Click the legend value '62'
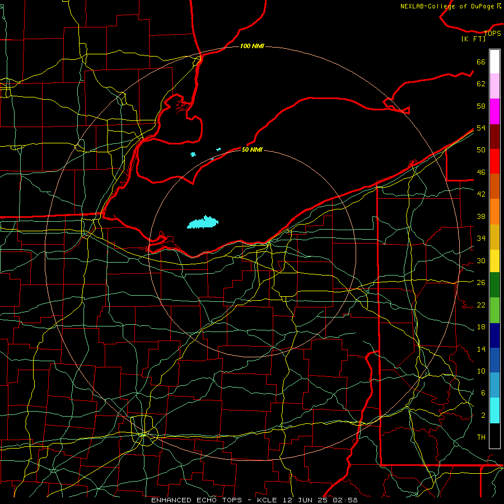This screenshot has width=504, height=504. [x=481, y=84]
